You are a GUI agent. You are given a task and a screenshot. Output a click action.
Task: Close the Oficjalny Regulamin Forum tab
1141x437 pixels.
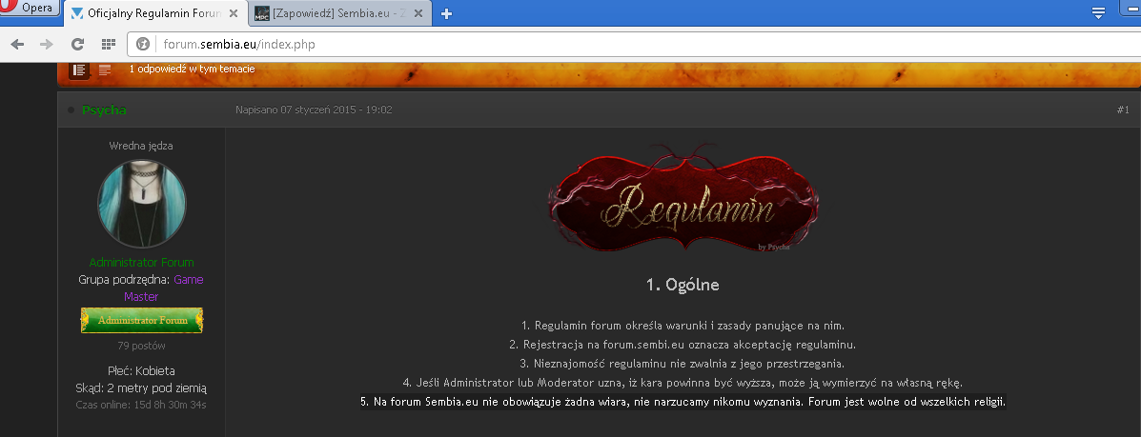pyautogui.click(x=233, y=13)
